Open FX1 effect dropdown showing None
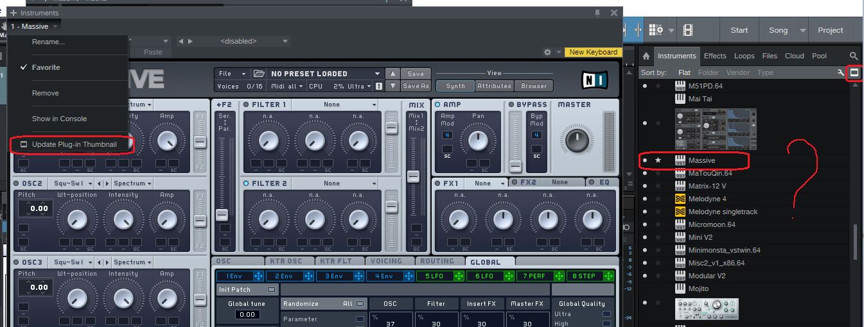Viewport: 864px width, 327px height. pos(487,183)
